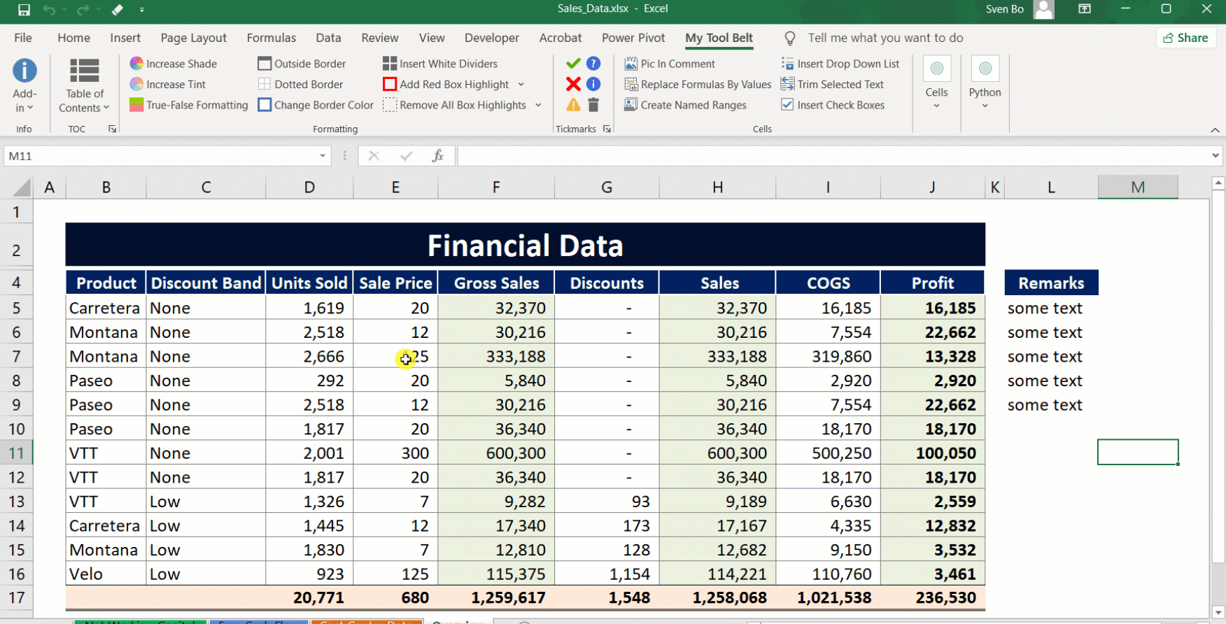This screenshot has height=624, width=1226.
Task: Click Pic In Comment tool
Action: click(670, 64)
